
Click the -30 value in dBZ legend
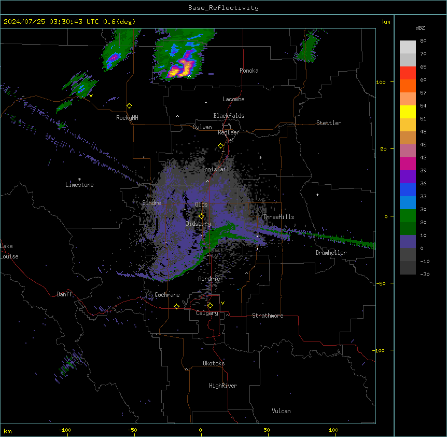(x=425, y=274)
